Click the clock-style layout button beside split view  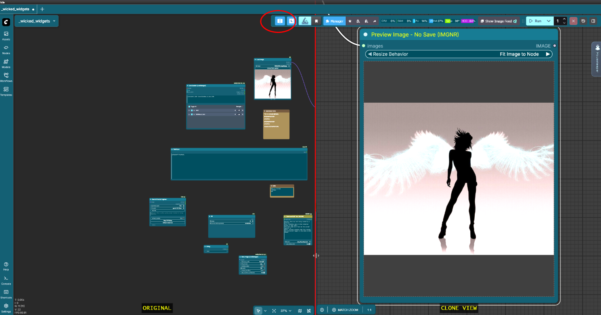pyautogui.click(x=291, y=21)
